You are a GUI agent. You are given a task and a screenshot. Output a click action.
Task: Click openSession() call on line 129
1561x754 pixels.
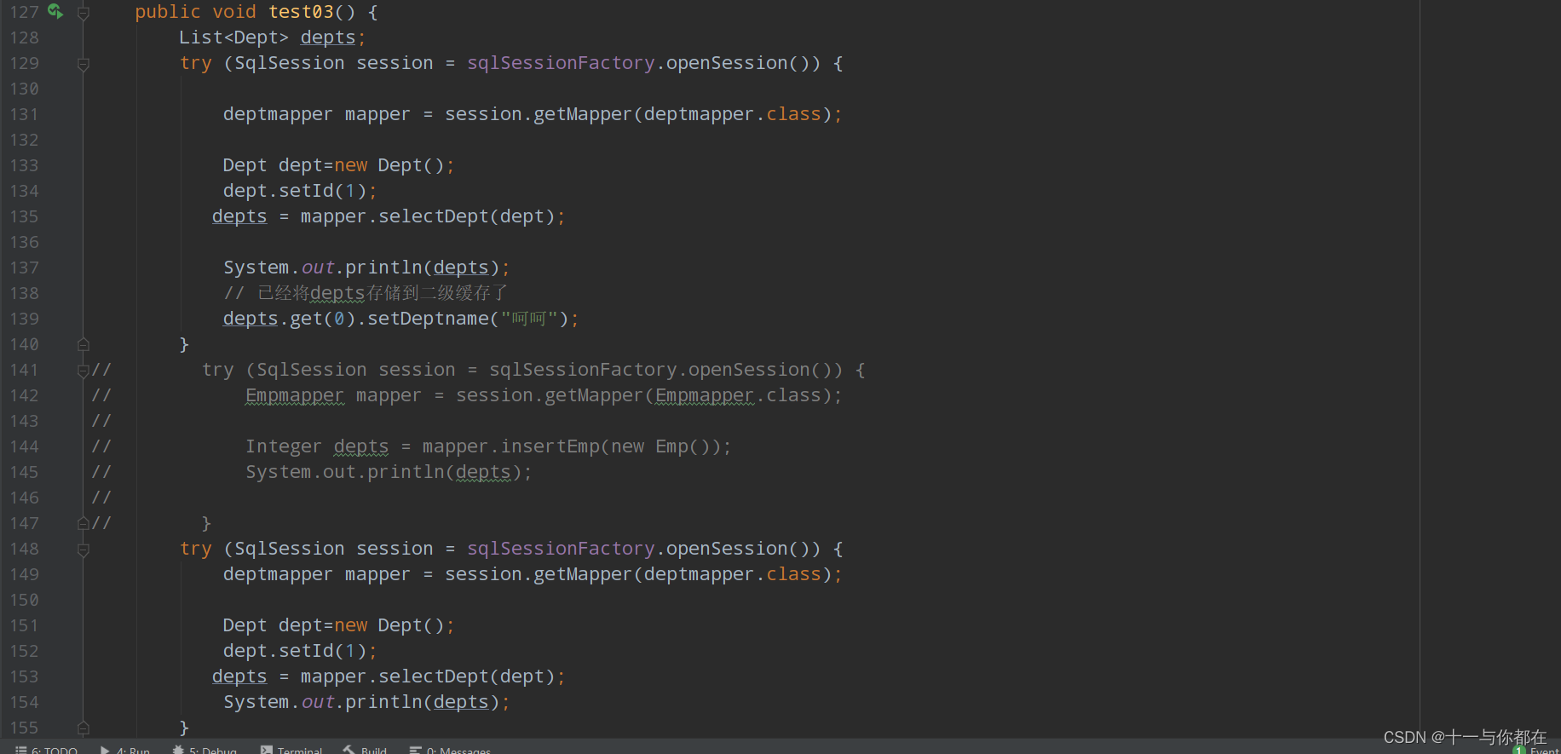[738, 63]
